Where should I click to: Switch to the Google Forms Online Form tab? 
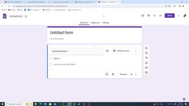(85, 2)
